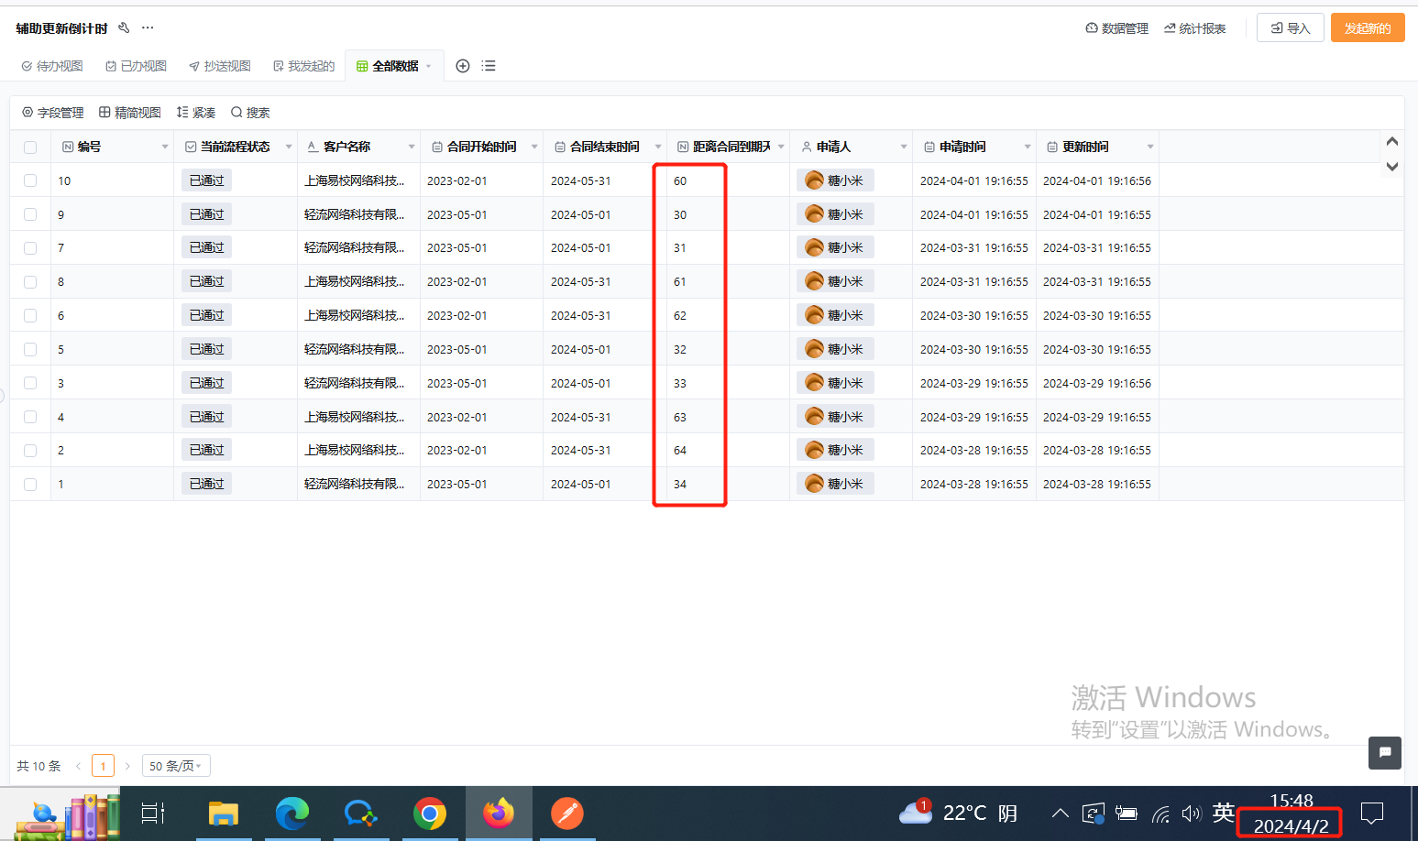Check the checkbox for row number 1
Image resolution: width=1418 pixels, height=841 pixels.
pyautogui.click(x=30, y=484)
